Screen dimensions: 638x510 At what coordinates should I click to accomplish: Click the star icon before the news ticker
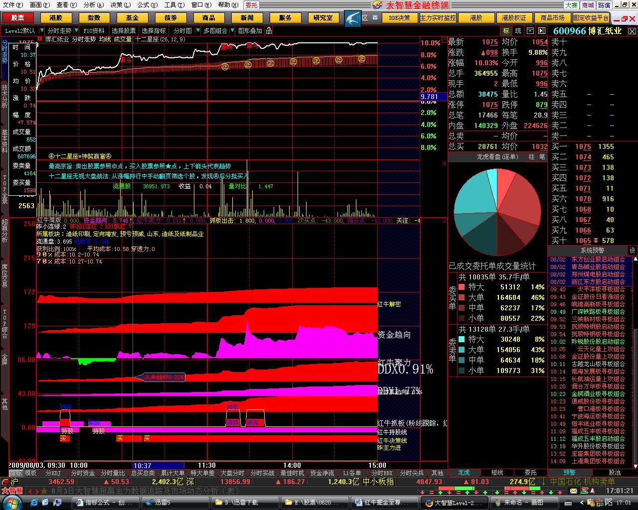(x=44, y=491)
